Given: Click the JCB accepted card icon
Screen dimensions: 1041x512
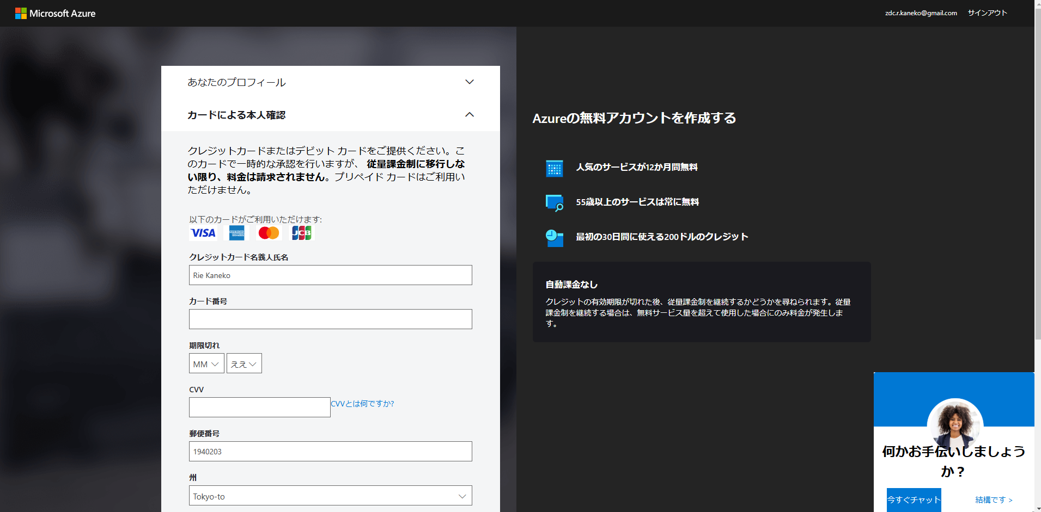Looking at the screenshot, I should [301, 233].
